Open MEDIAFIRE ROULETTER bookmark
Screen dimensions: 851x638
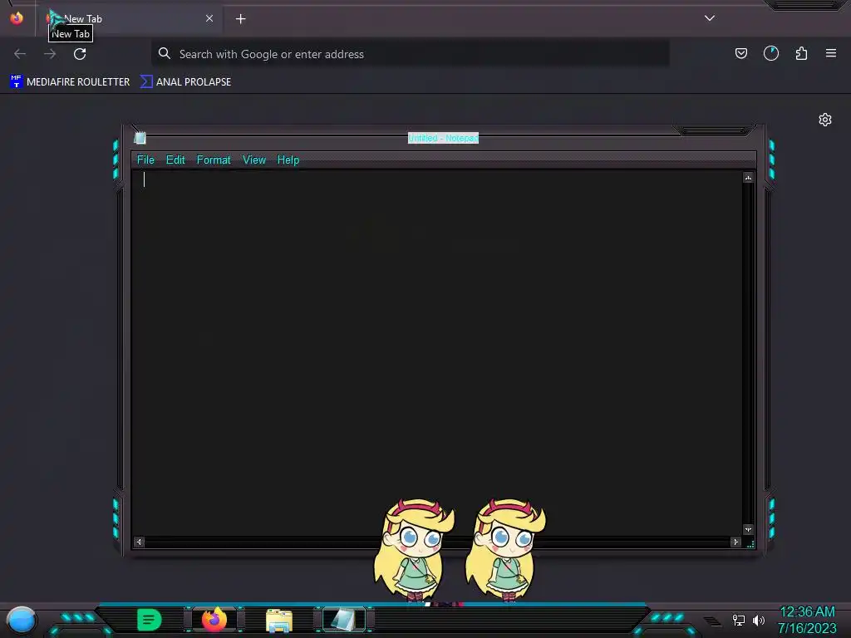(70, 82)
